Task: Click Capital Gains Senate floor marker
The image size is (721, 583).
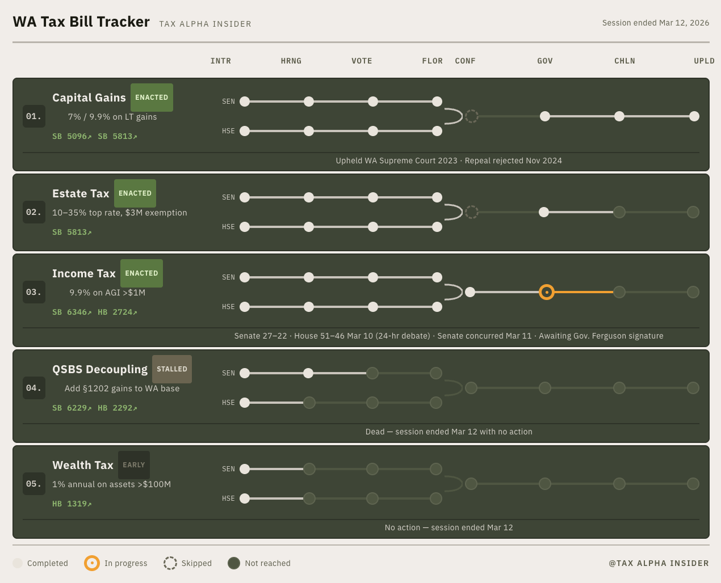Action: 437,102
